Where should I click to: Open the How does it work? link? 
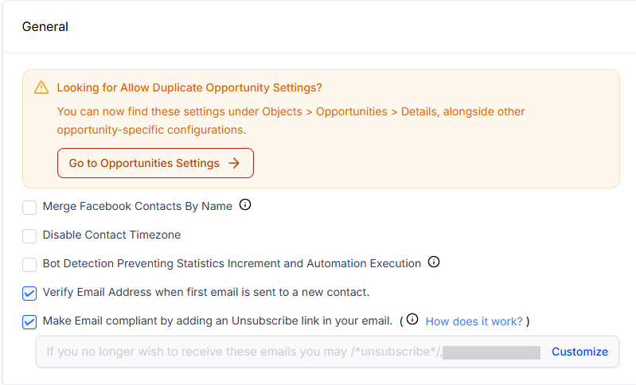tap(474, 321)
